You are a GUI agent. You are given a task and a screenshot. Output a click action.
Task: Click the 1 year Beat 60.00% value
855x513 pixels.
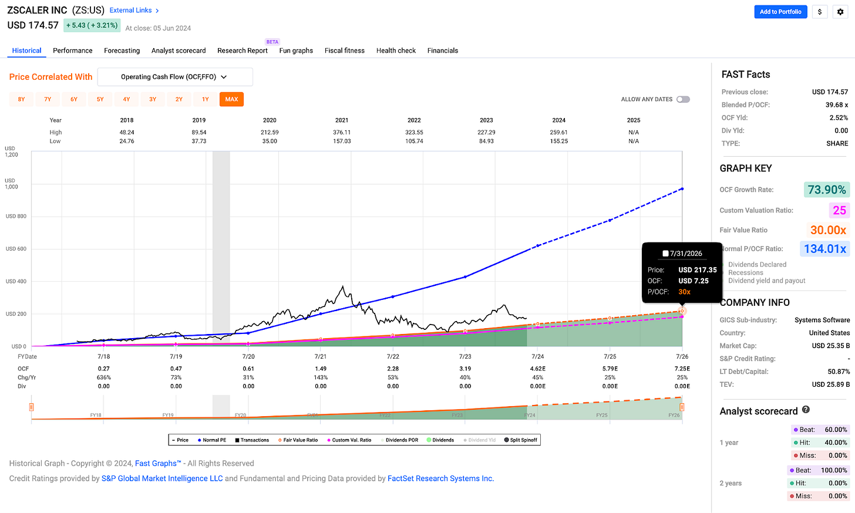coord(836,430)
